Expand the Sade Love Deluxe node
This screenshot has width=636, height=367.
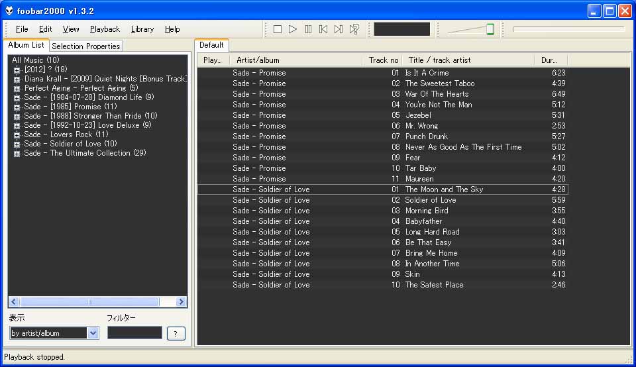tap(17, 126)
